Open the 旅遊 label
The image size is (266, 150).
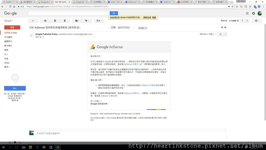click(6, 59)
